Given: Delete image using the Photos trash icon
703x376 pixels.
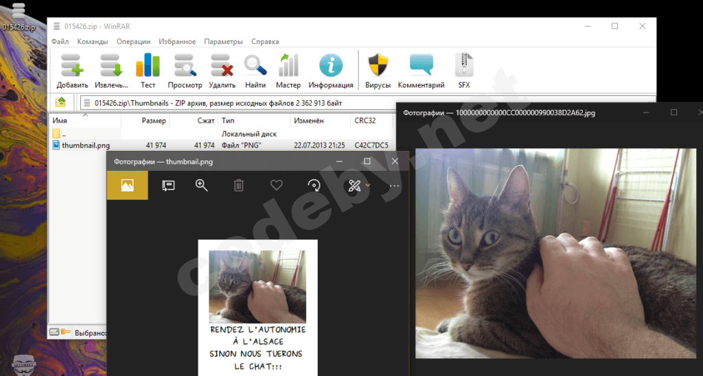Looking at the screenshot, I should click(239, 185).
